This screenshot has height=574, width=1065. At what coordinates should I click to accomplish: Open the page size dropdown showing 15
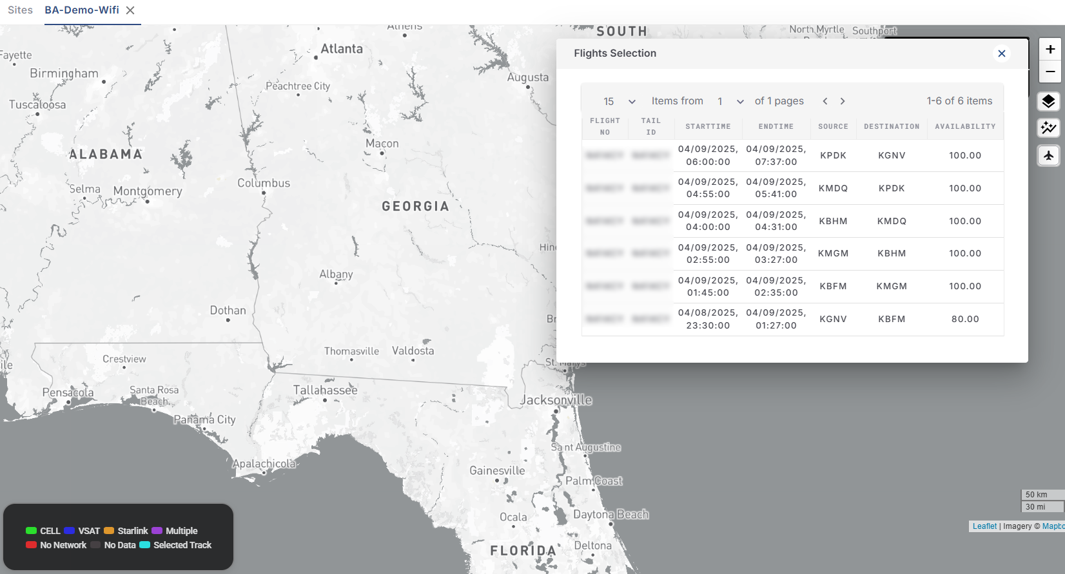coord(619,101)
